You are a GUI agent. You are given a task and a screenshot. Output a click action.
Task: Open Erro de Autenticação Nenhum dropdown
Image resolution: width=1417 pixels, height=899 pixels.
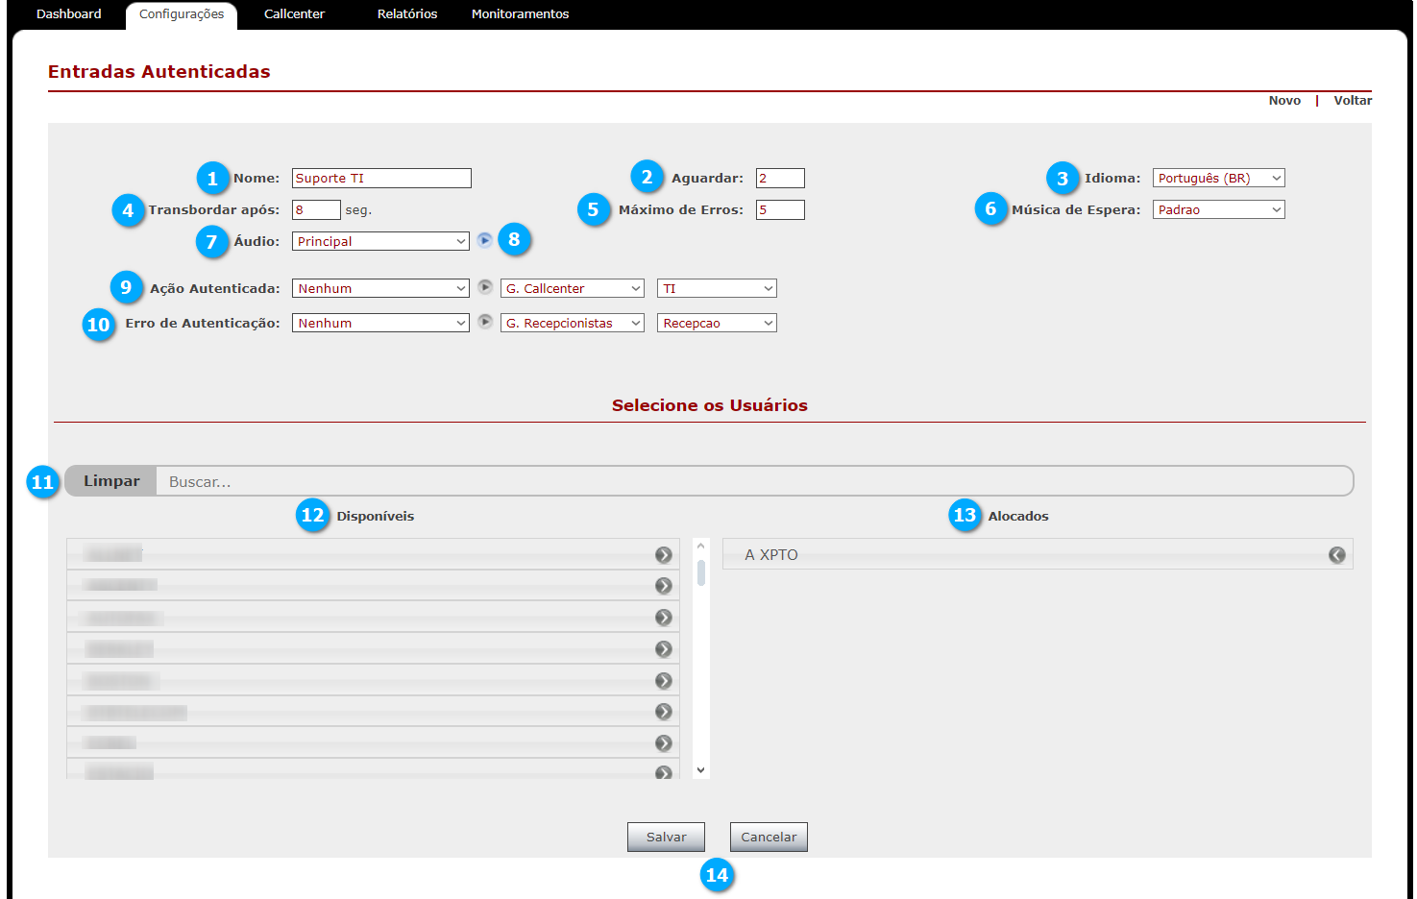tap(380, 323)
